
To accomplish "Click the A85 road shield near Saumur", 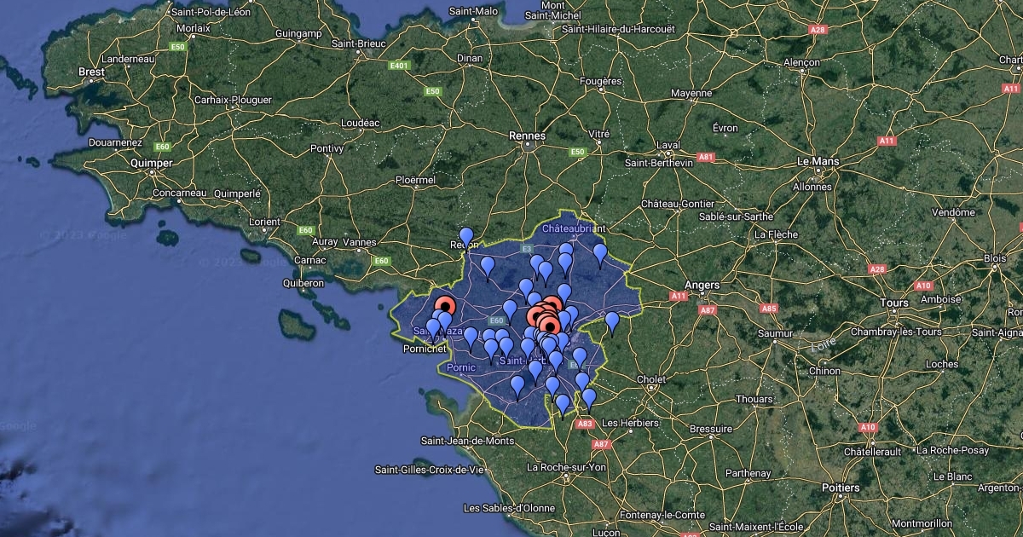I will coord(769,308).
